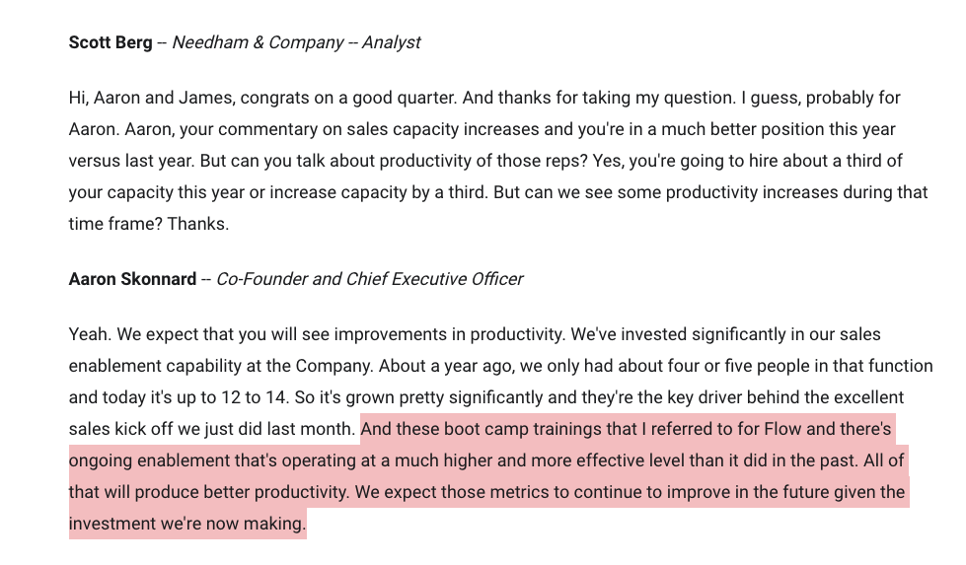Click the phrase enablement capability at the Company
This screenshot has width=966, height=565.
tap(220, 366)
